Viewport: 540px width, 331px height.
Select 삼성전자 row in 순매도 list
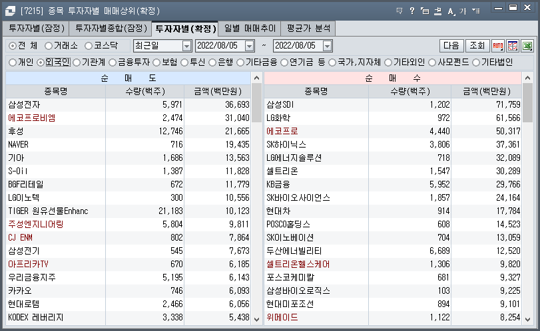click(x=128, y=104)
